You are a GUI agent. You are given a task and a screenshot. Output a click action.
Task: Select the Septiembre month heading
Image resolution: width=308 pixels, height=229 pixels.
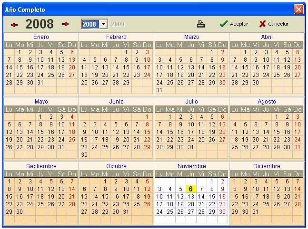click(x=41, y=166)
